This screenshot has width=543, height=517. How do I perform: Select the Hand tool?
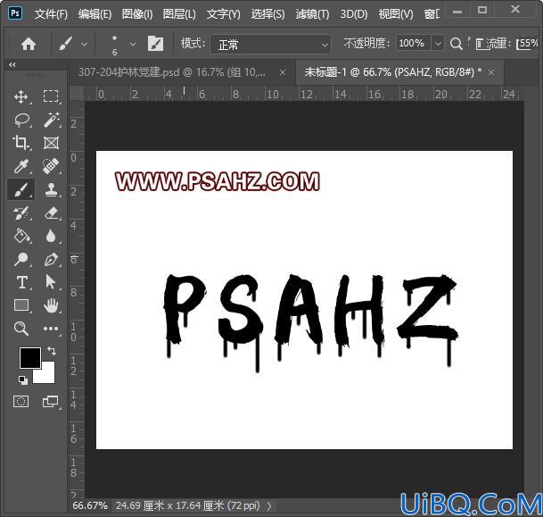51,305
